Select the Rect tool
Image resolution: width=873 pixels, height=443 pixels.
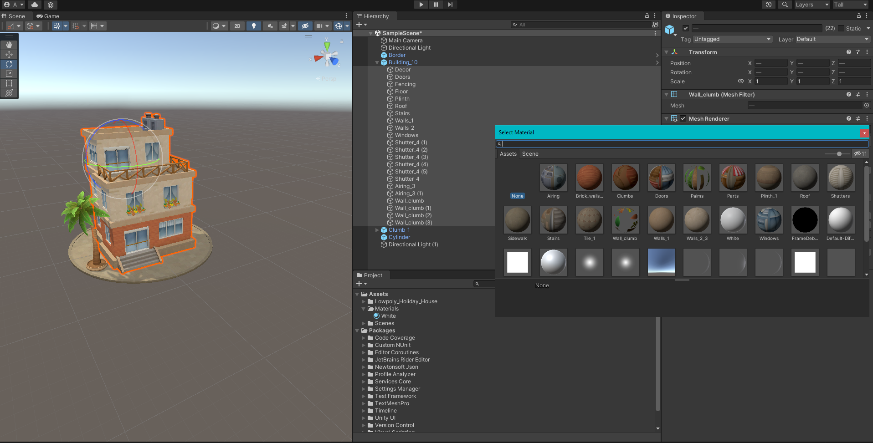(x=9, y=83)
